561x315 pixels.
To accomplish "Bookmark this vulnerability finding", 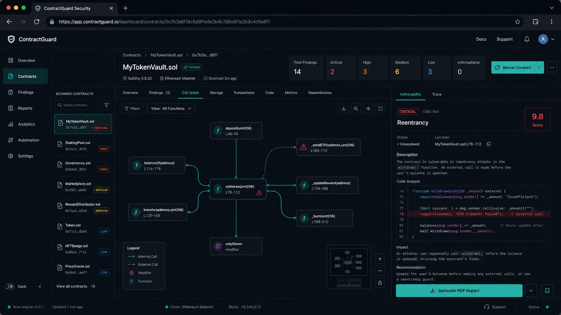I will tap(547, 291).
